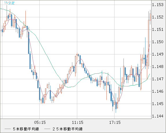
Task: Click the 1.145 price axis label
Action: tap(158, 104)
